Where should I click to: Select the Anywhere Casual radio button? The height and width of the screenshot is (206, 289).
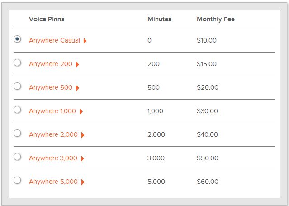17,39
